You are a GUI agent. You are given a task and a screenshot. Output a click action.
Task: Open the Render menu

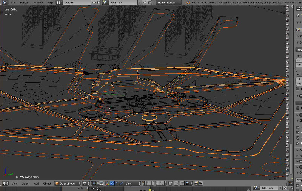pyautogui.click(x=24, y=3)
